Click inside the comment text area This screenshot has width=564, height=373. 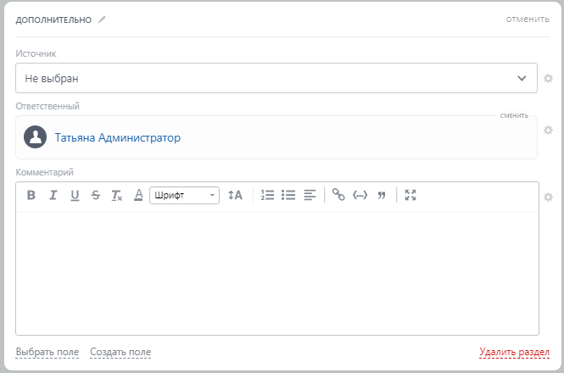coord(276,271)
